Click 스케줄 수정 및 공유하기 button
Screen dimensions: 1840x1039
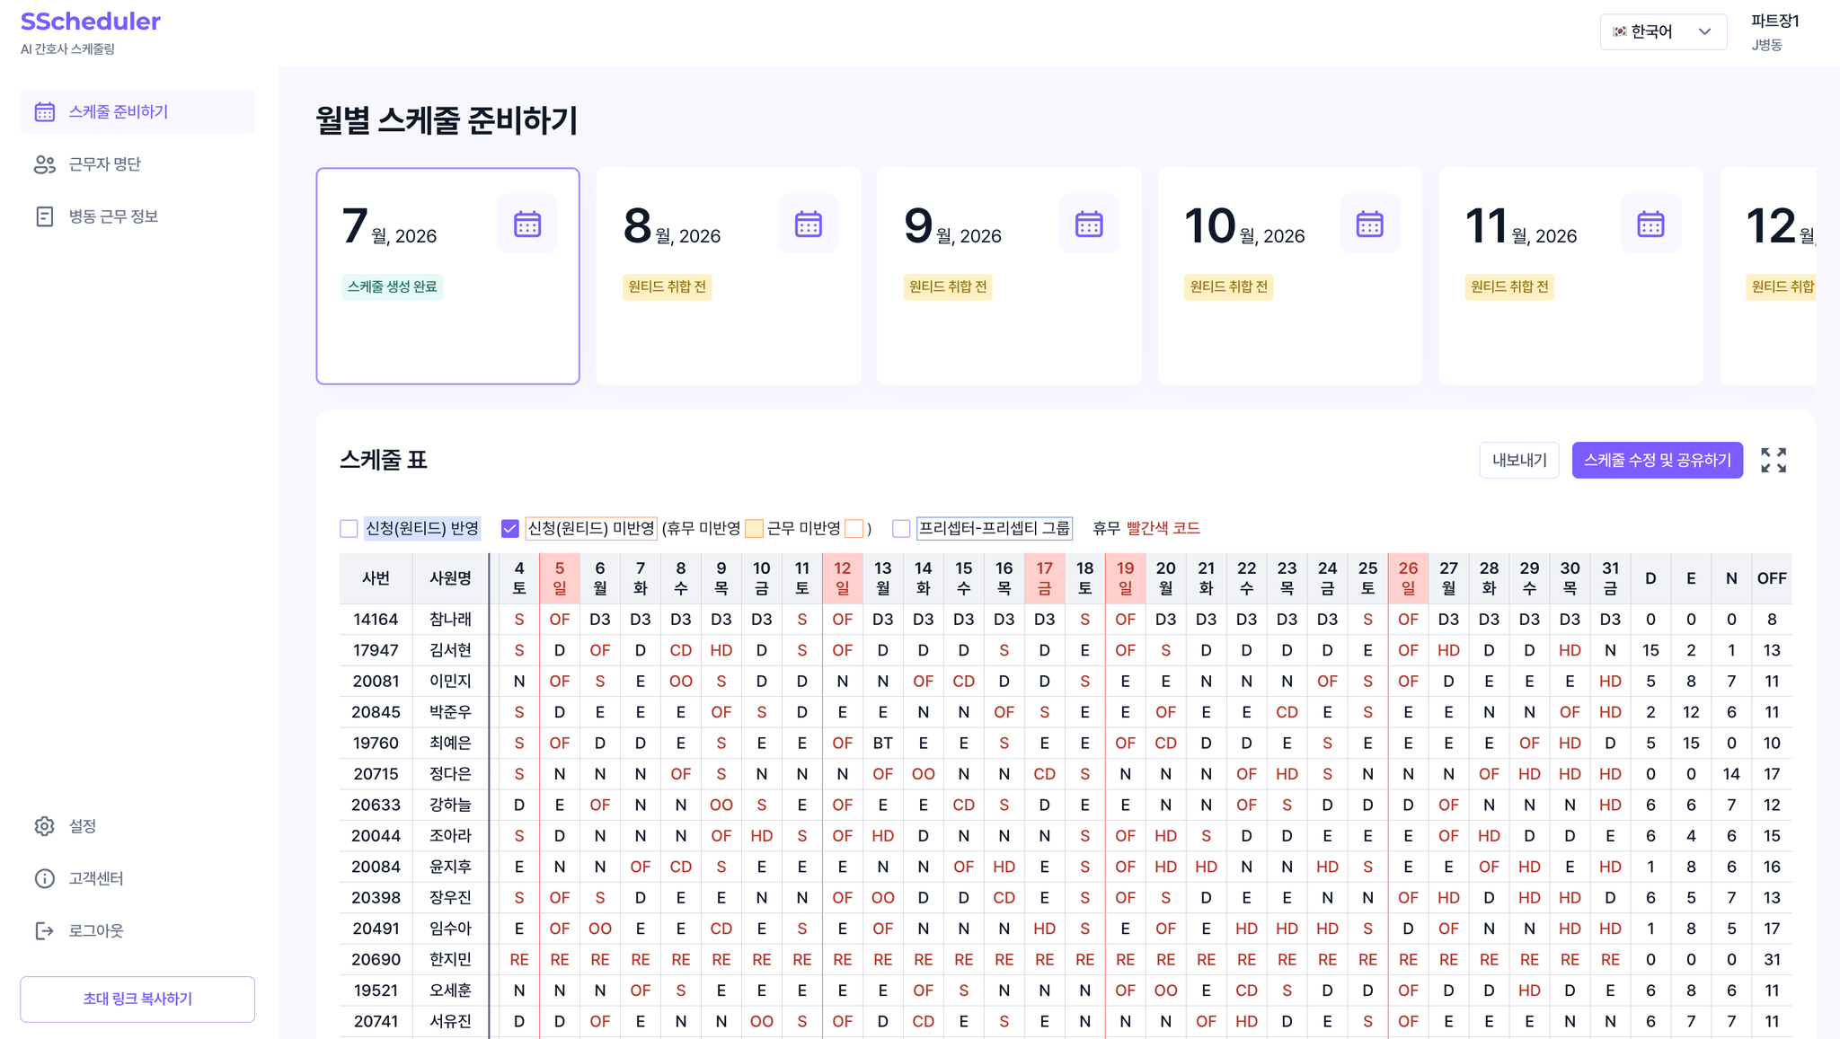(1658, 460)
